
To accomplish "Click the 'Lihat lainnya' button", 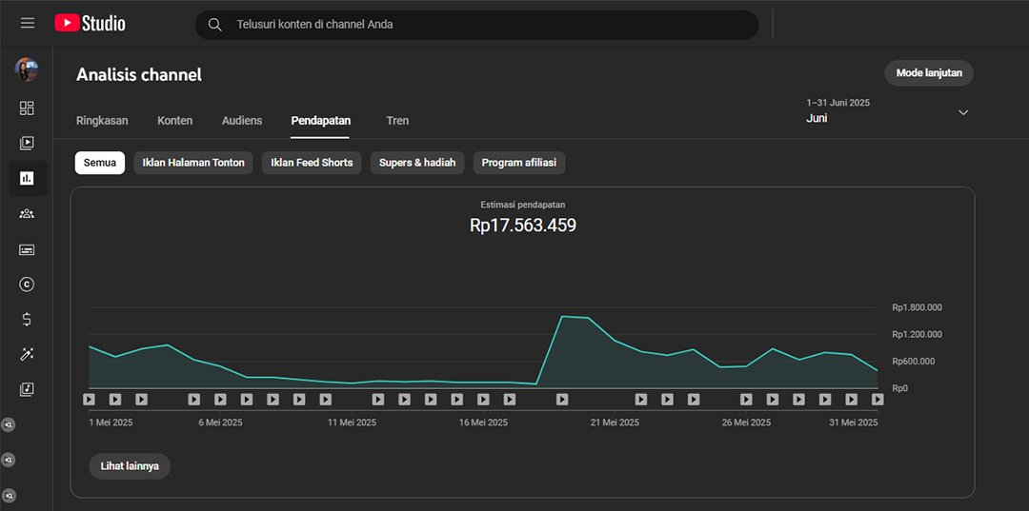I will 130,466.
